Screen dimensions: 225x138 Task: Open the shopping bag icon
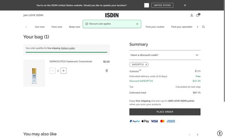198,15
